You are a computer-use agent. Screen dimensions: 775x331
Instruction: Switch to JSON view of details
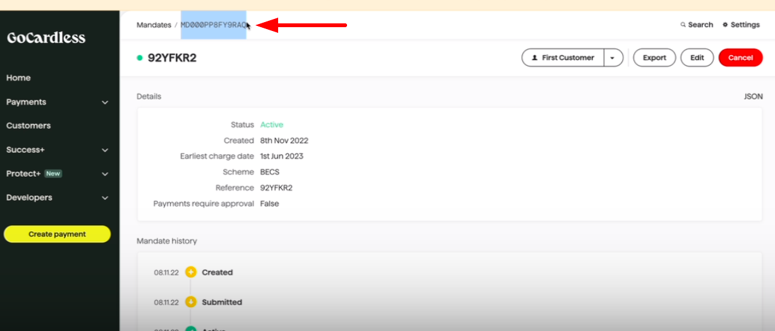[x=753, y=97]
